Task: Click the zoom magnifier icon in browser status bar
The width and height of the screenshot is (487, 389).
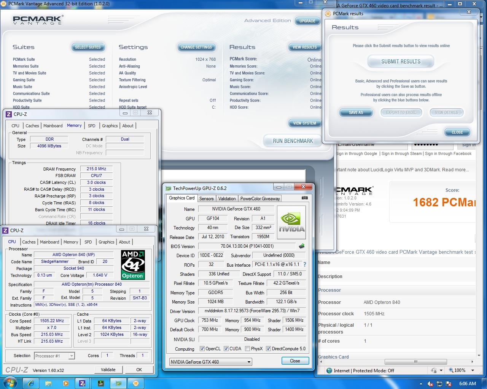Action: (x=451, y=370)
